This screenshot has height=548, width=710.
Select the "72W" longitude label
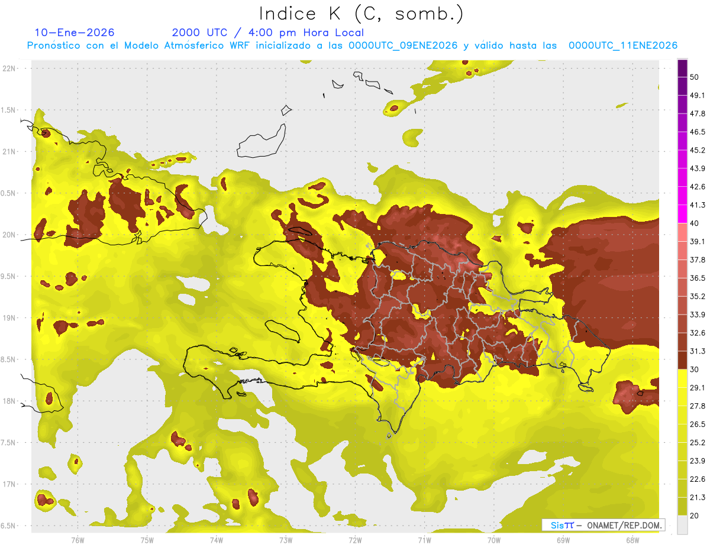pos(355,540)
